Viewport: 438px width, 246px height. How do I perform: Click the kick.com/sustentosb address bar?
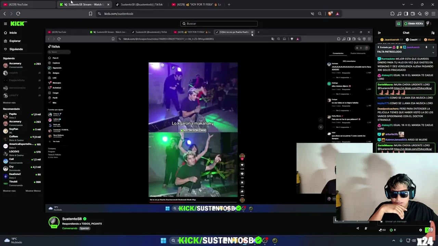click(205, 14)
